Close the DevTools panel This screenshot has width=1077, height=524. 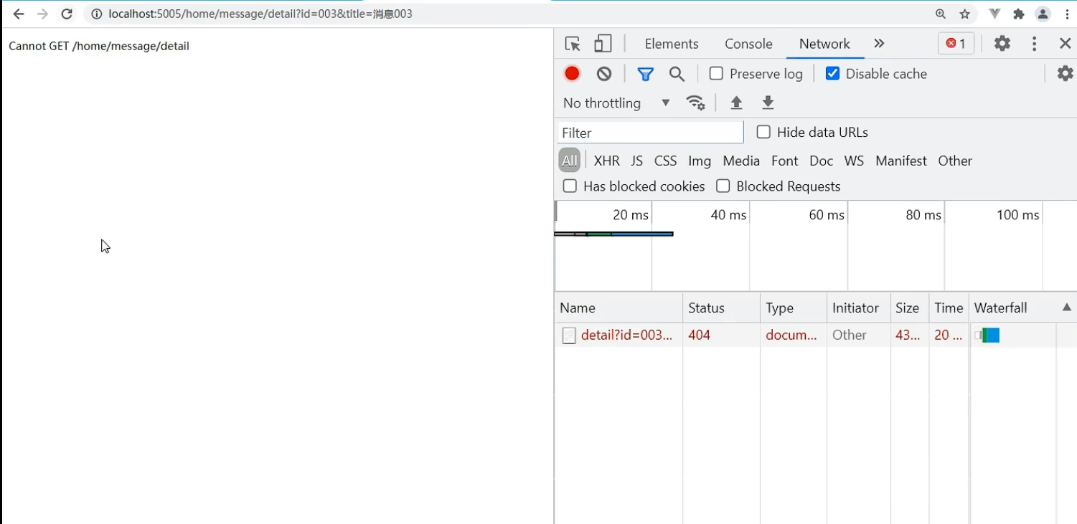click(x=1066, y=44)
